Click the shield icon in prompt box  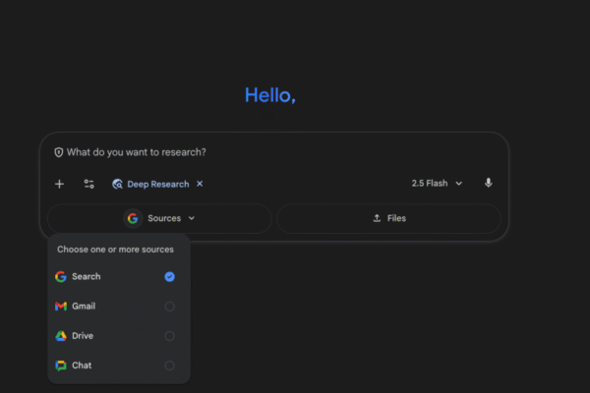(59, 152)
